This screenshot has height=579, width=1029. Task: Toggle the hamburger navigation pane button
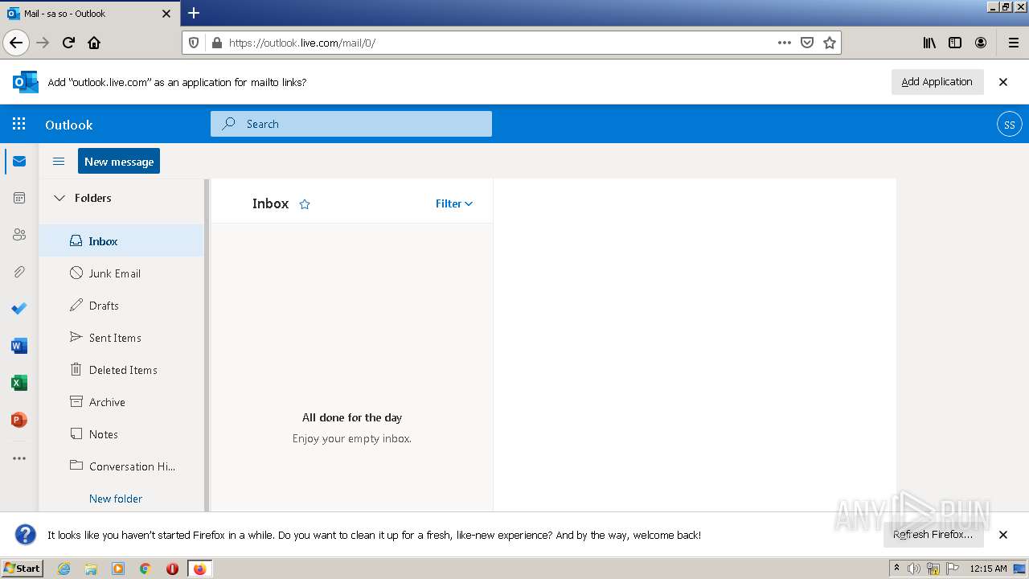tap(59, 162)
